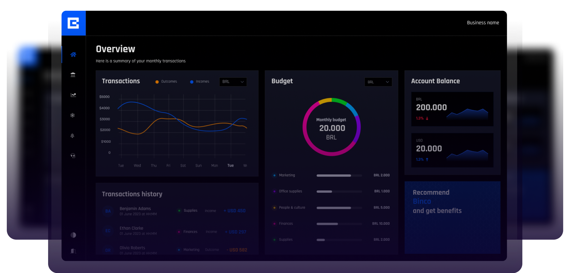Open support using the headset icon
This screenshot has height=273, width=573.
(73, 156)
